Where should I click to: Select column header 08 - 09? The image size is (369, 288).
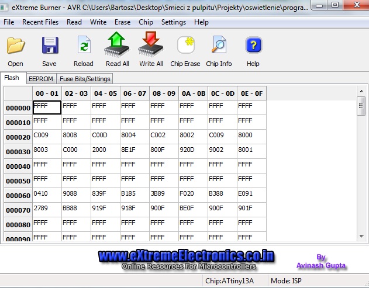pos(164,93)
